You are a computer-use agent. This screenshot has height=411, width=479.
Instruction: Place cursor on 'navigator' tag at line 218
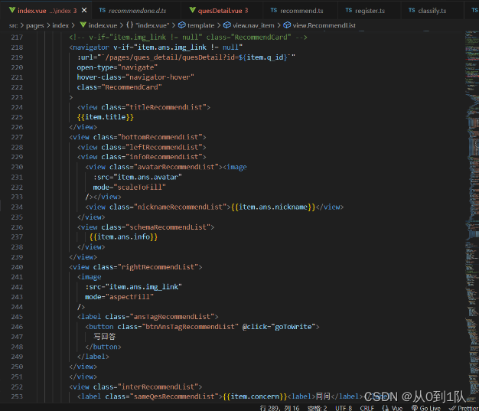[x=90, y=47]
